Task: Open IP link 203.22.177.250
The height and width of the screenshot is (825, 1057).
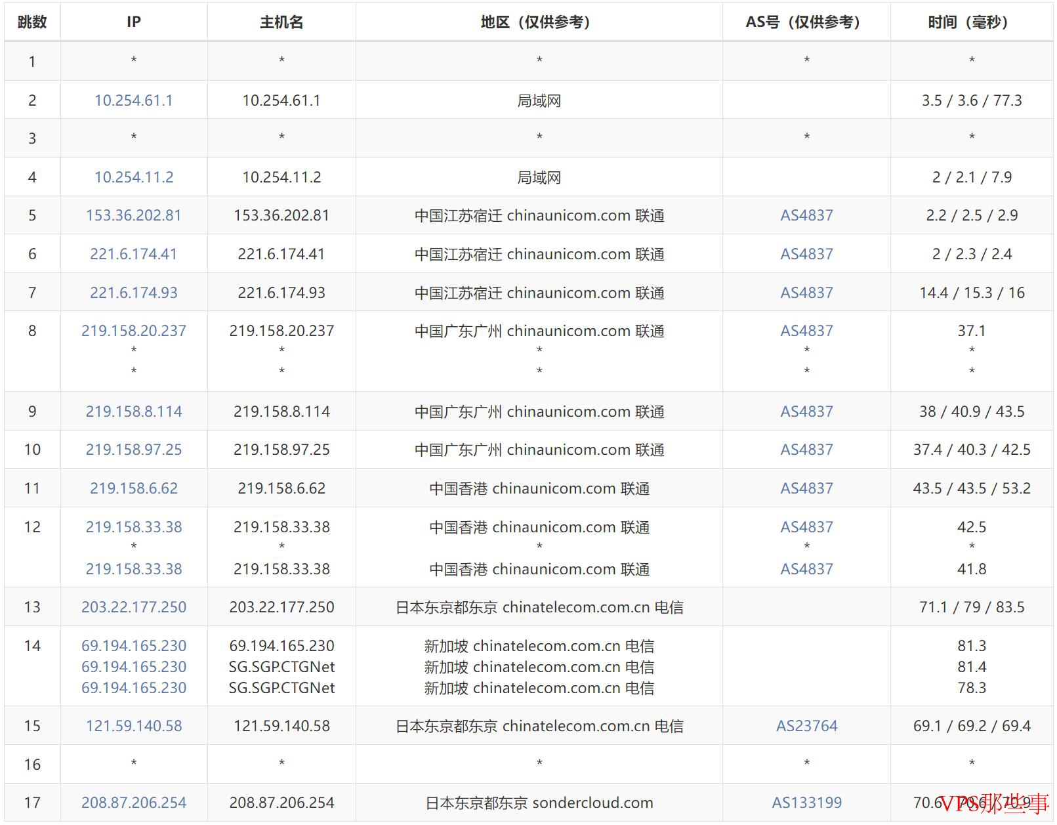Action: pos(134,607)
